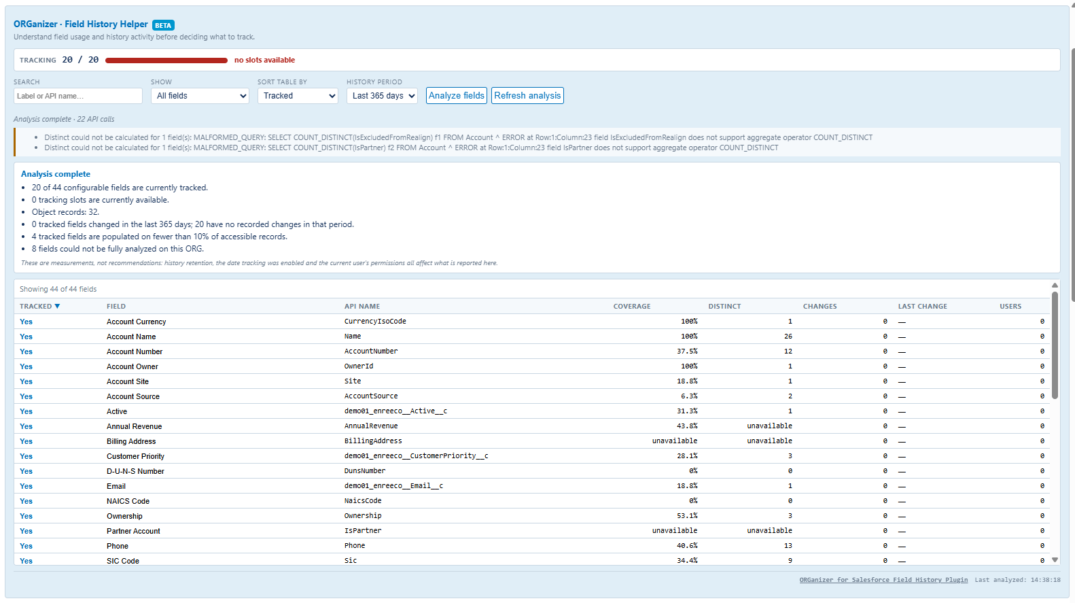Click the 37.5% coverage value for Account Number
The image size is (1075, 603).
coord(687,351)
